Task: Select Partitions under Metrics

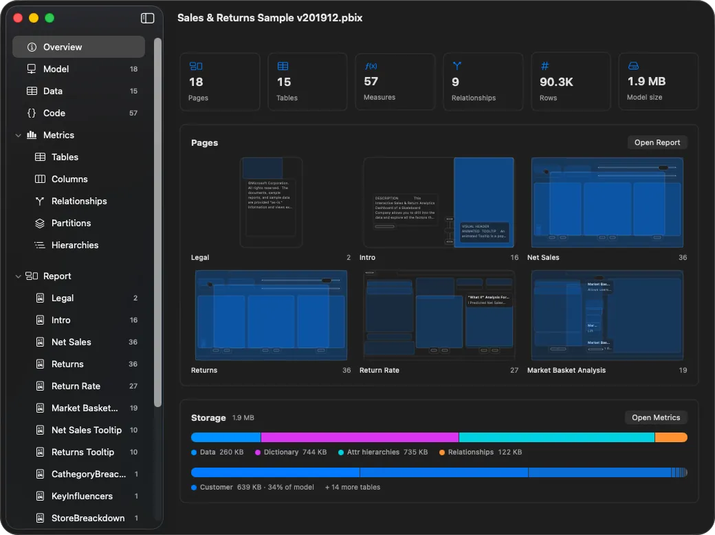Action: click(x=78, y=223)
